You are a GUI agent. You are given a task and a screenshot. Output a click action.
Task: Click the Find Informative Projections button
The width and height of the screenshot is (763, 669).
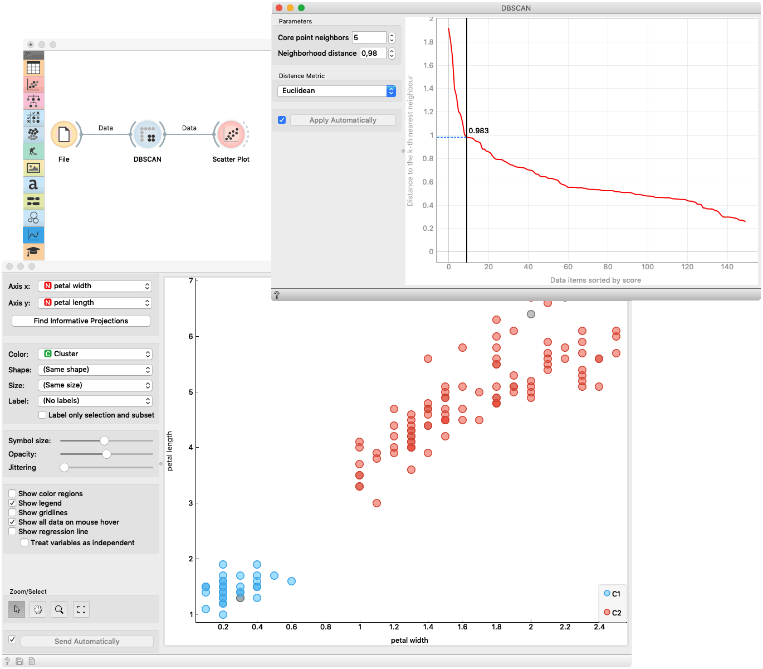tap(81, 321)
